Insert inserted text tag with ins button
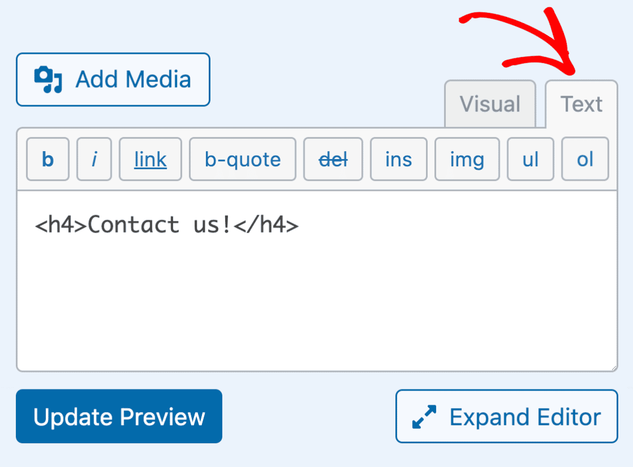The height and width of the screenshot is (467, 633). [x=398, y=160]
